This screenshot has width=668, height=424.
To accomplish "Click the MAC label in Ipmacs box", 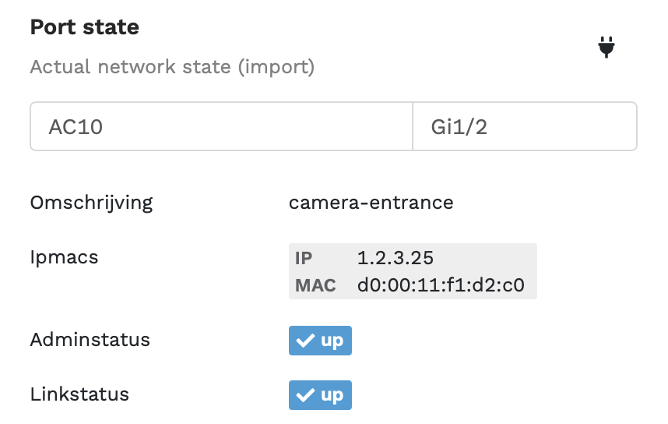I will (315, 286).
